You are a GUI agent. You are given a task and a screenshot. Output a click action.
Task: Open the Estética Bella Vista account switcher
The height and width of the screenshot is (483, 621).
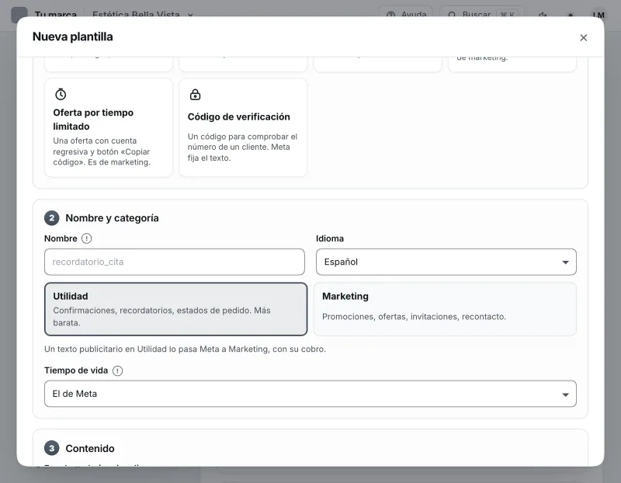point(143,15)
